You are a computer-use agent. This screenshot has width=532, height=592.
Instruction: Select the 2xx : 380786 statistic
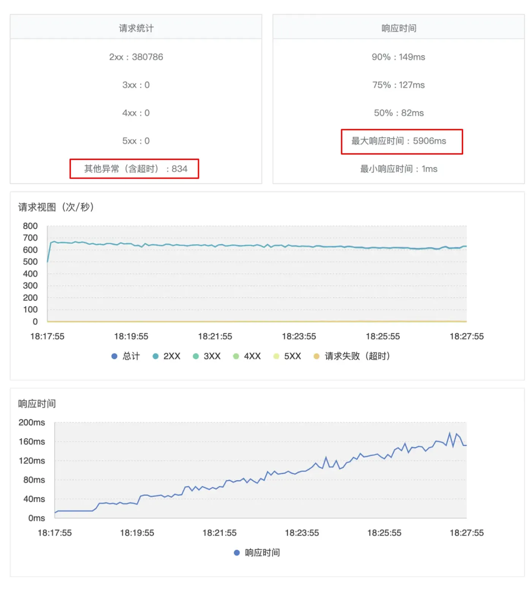[136, 57]
